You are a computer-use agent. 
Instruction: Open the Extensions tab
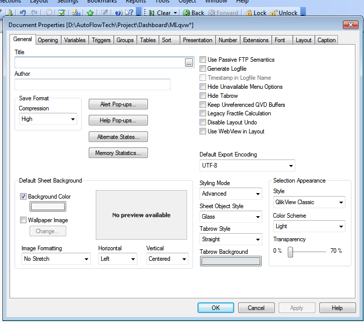(x=256, y=40)
